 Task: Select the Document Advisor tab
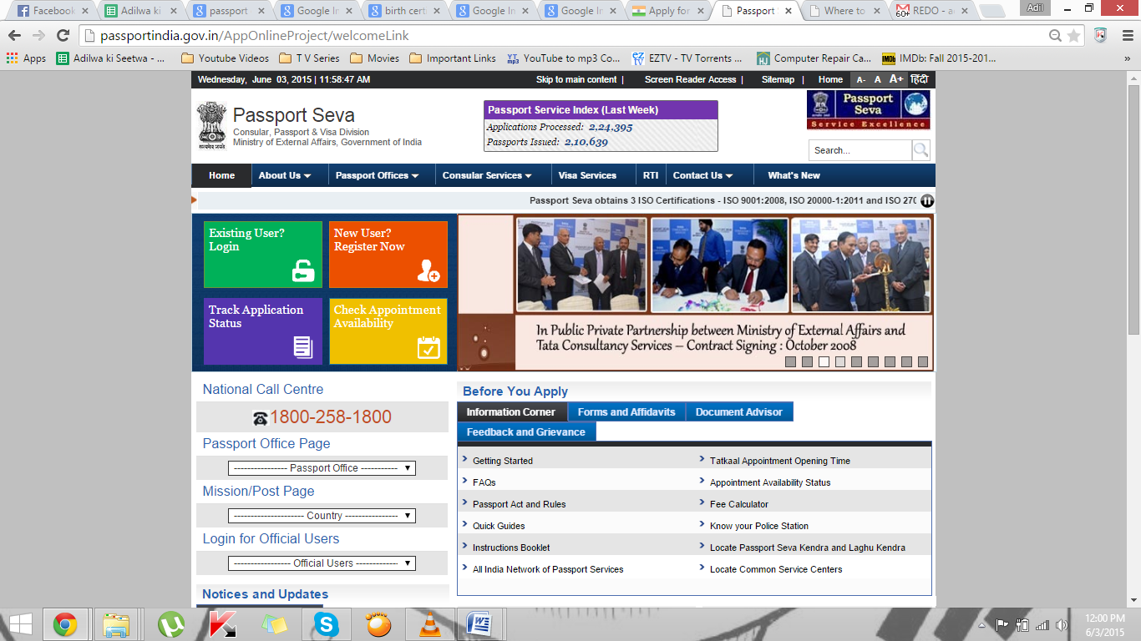[x=739, y=412]
